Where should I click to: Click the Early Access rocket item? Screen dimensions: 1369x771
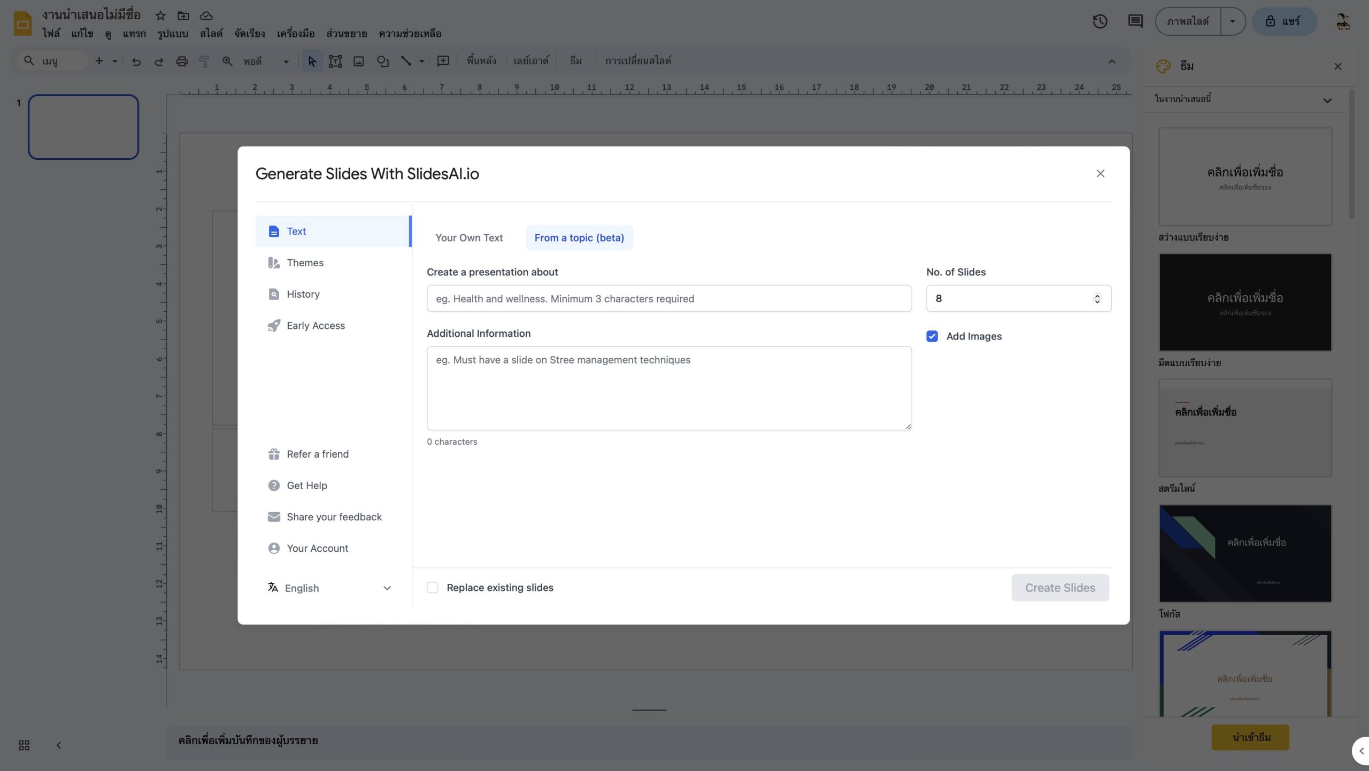[315, 326]
